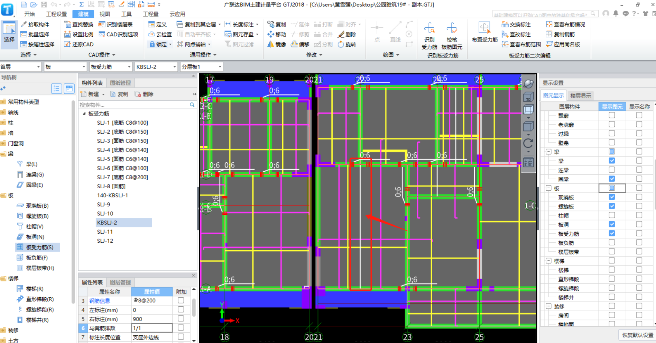Switch to the 楼层显示 tab
This screenshot has width=656, height=343.
coord(581,96)
